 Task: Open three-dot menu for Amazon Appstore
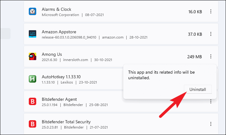point(211,34)
